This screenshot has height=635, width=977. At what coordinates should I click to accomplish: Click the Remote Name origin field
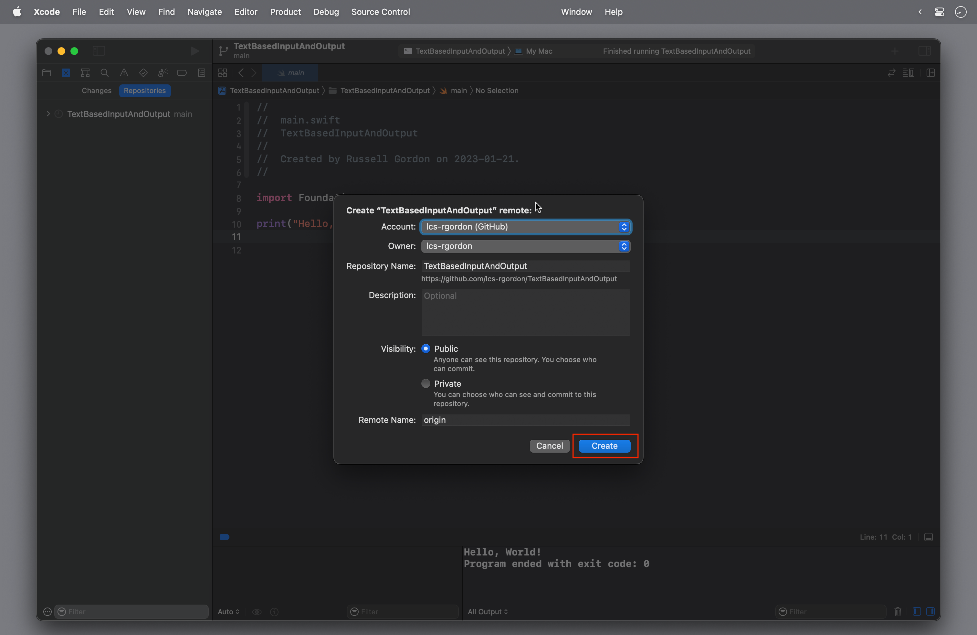525,420
